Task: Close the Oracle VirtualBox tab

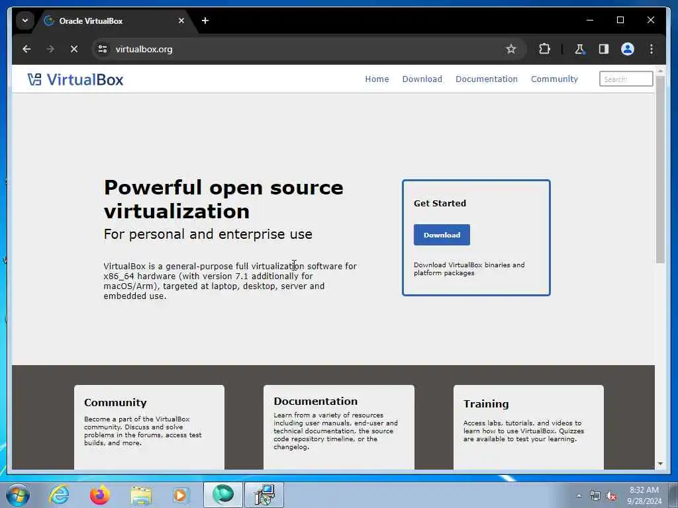Action: point(181,21)
